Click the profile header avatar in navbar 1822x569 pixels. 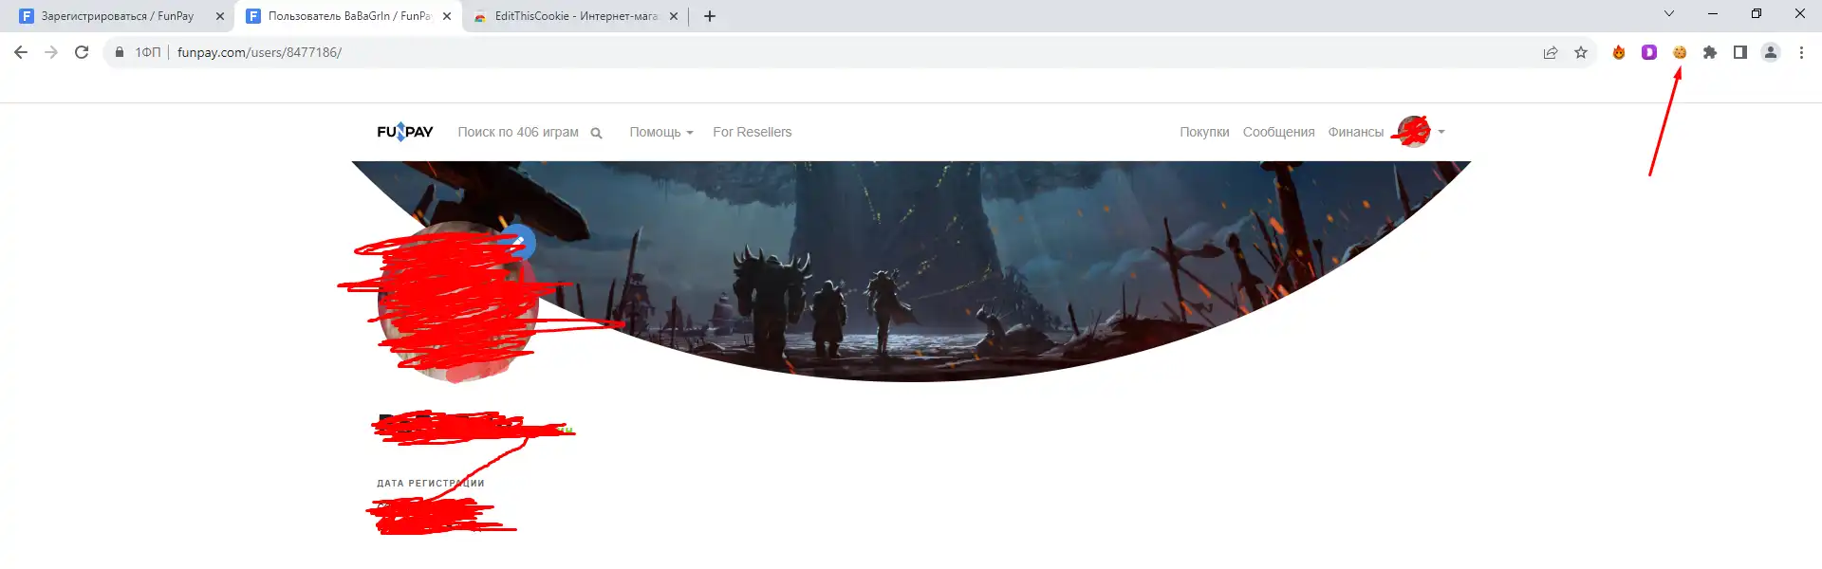point(1414,132)
